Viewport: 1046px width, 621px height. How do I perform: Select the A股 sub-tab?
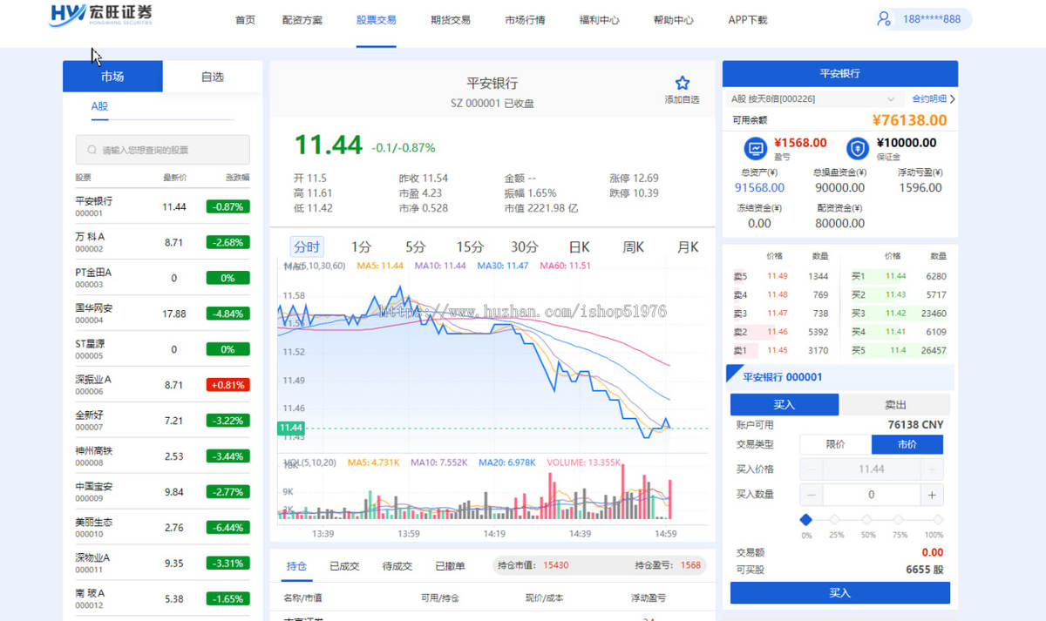[x=100, y=106]
